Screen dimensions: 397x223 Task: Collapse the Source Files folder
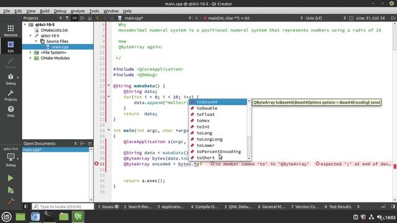coord(36,42)
